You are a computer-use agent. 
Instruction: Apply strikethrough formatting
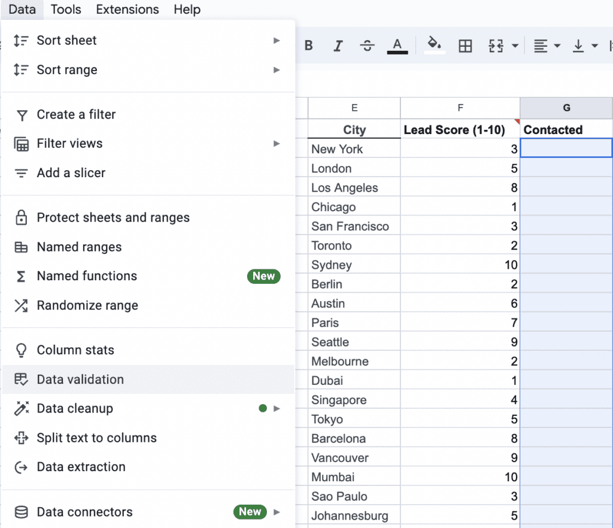click(367, 45)
